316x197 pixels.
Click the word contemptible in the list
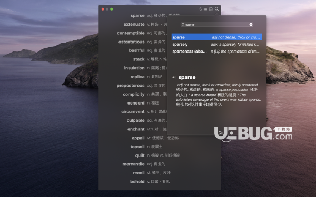131,33
